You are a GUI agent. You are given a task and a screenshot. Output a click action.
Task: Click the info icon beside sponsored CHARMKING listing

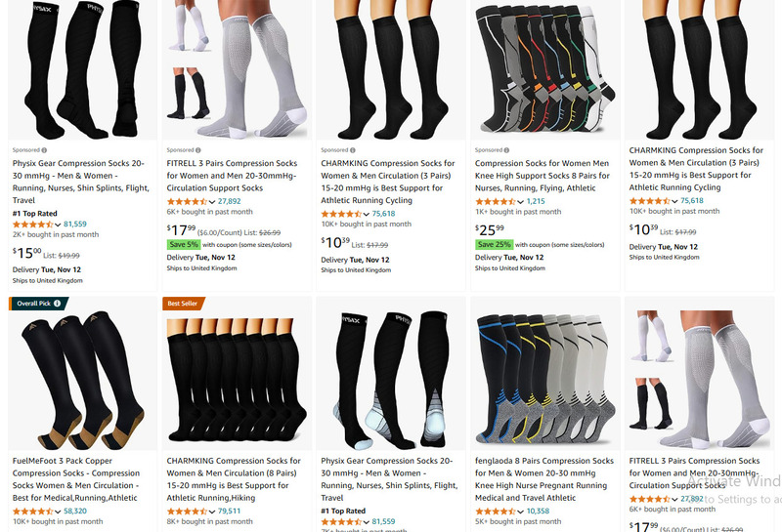tap(353, 150)
